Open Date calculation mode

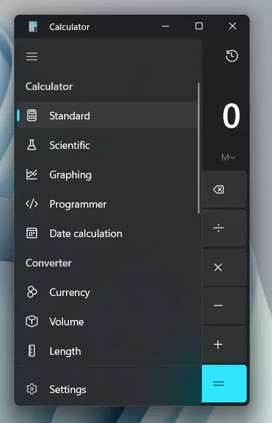coord(108,234)
